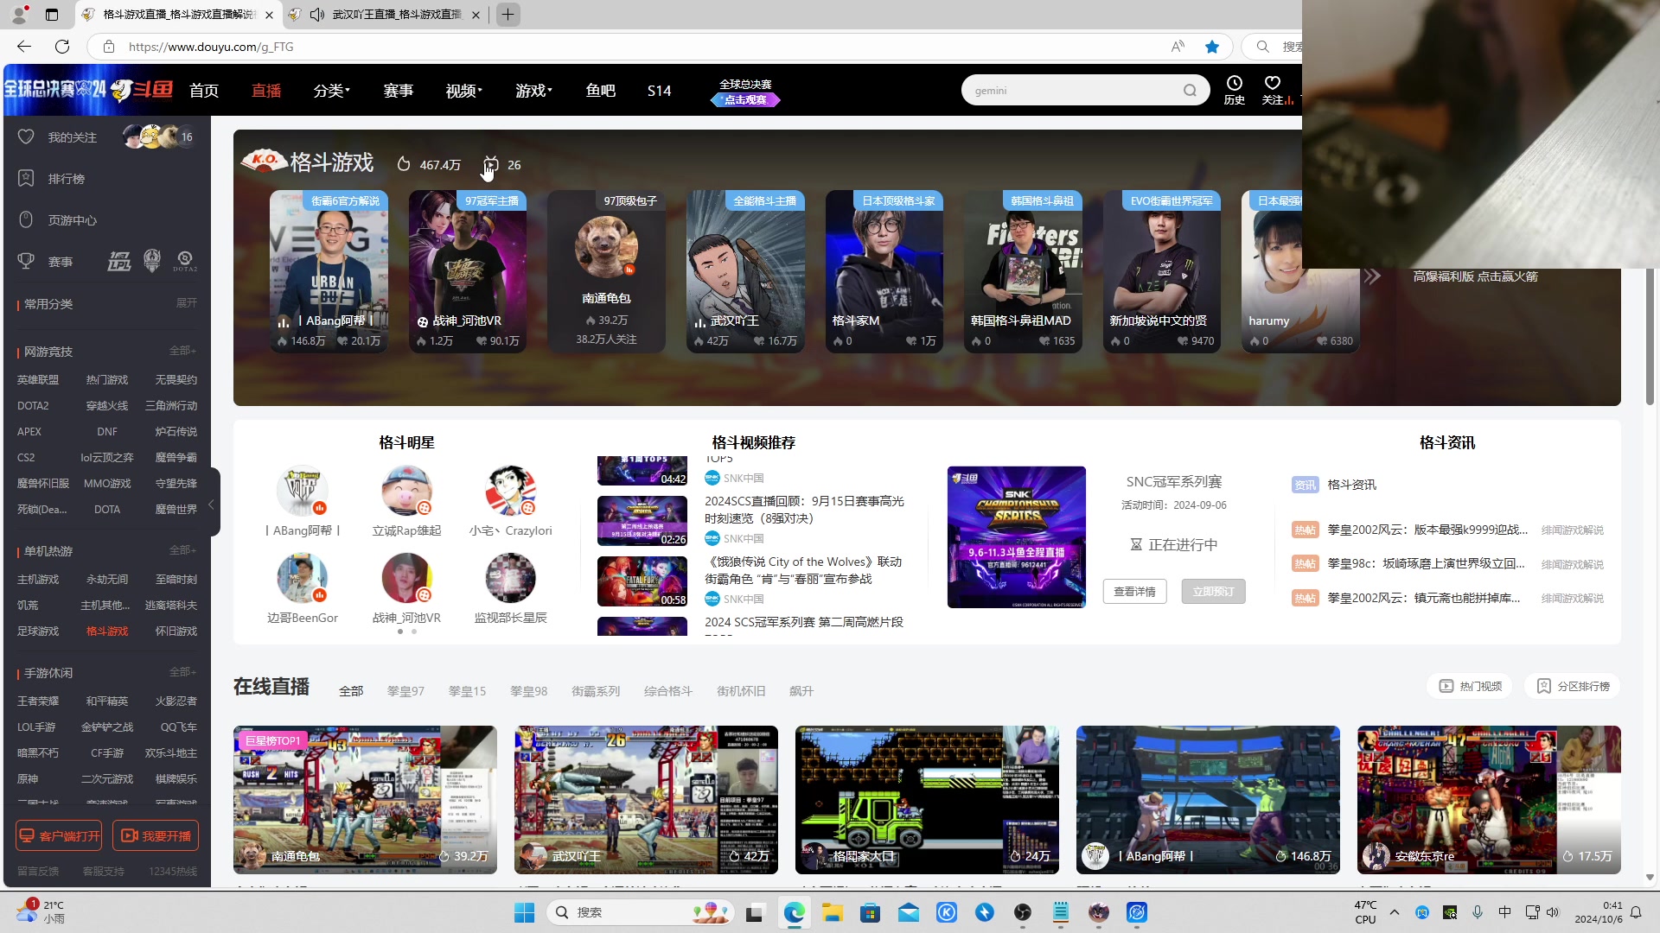Open 页游中心 in sidebar
Screen dimensions: 1660x933
(72, 220)
